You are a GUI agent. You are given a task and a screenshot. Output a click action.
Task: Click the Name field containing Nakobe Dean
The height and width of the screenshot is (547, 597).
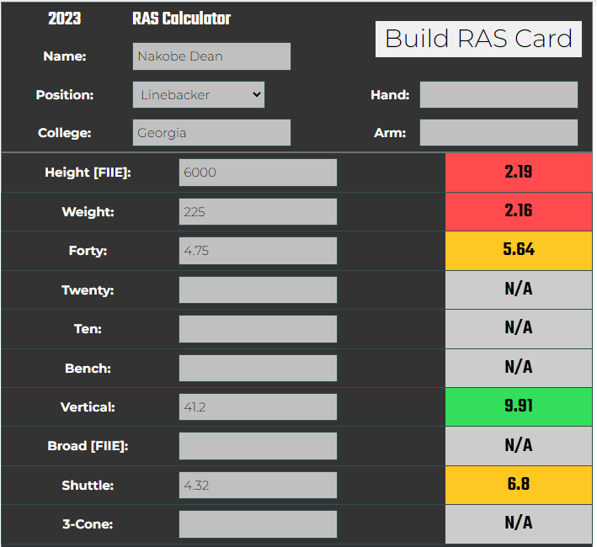coord(211,56)
